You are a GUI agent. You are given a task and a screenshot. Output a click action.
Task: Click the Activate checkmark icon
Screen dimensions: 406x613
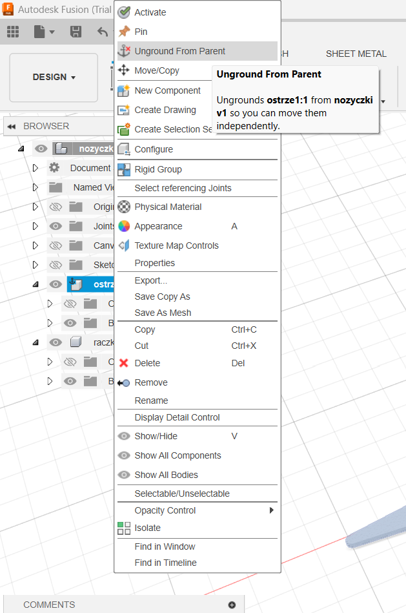pyautogui.click(x=124, y=12)
